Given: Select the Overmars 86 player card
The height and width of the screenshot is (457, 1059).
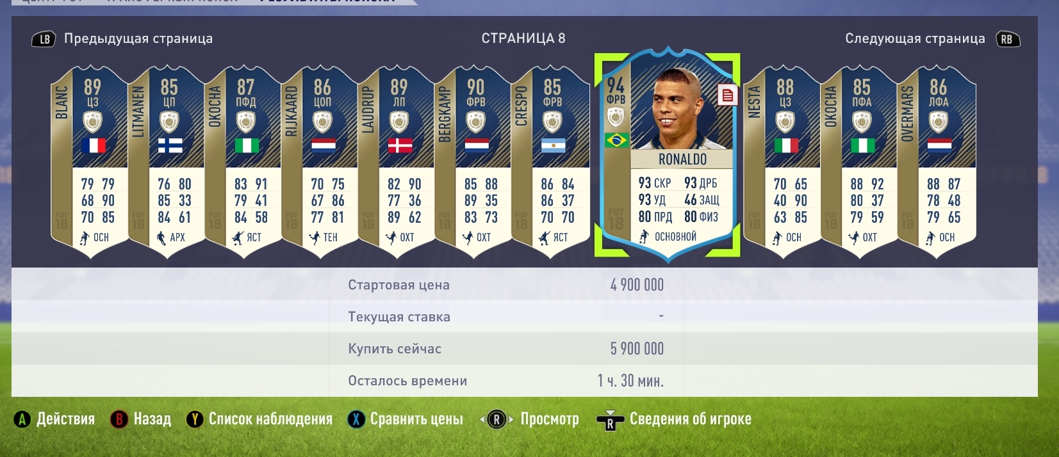Looking at the screenshot, I should pyautogui.click(x=937, y=162).
